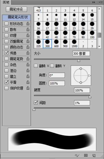This screenshot has height=159, width=104.
Task: Enable the 散布 checkbox
Action: coord(6,30)
